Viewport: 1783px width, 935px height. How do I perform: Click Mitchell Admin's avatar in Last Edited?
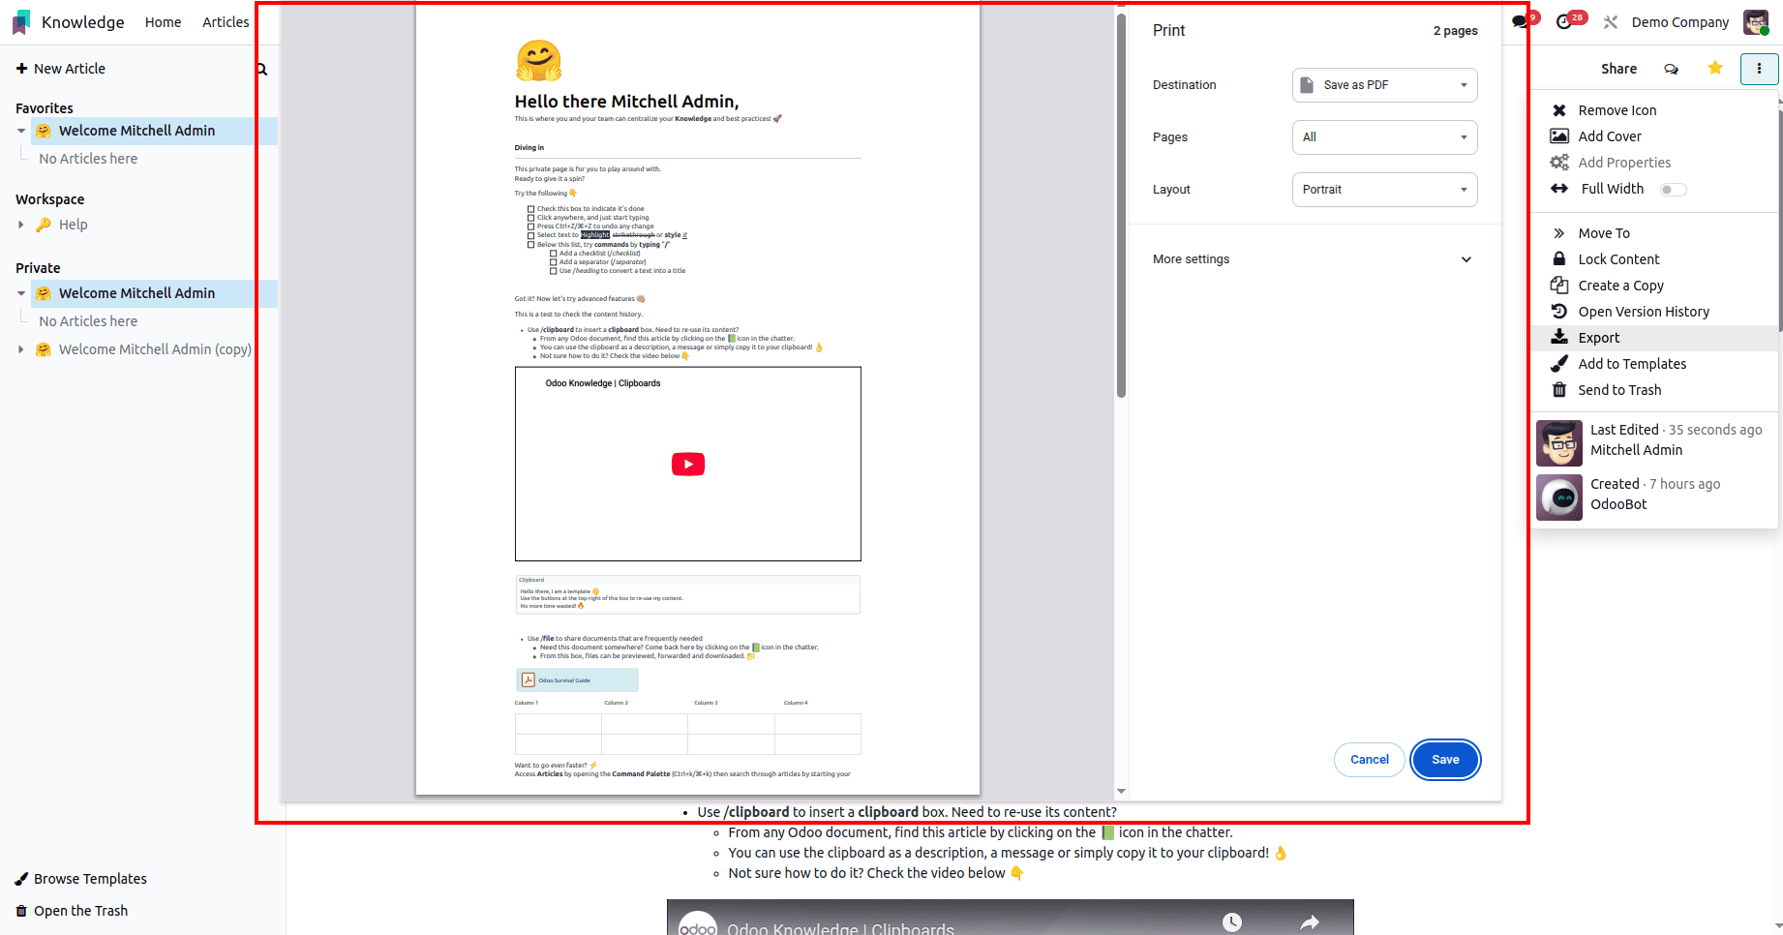click(x=1559, y=443)
